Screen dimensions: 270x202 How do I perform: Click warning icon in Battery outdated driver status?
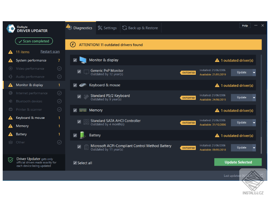217,135
